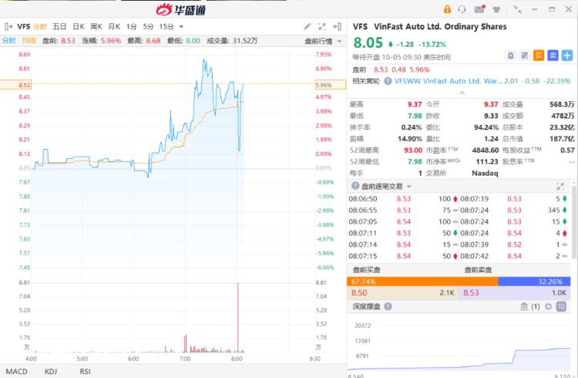Viewport: 578px width, 378px height.
Task: Select the MACD indicator tab
Action: click(x=17, y=371)
